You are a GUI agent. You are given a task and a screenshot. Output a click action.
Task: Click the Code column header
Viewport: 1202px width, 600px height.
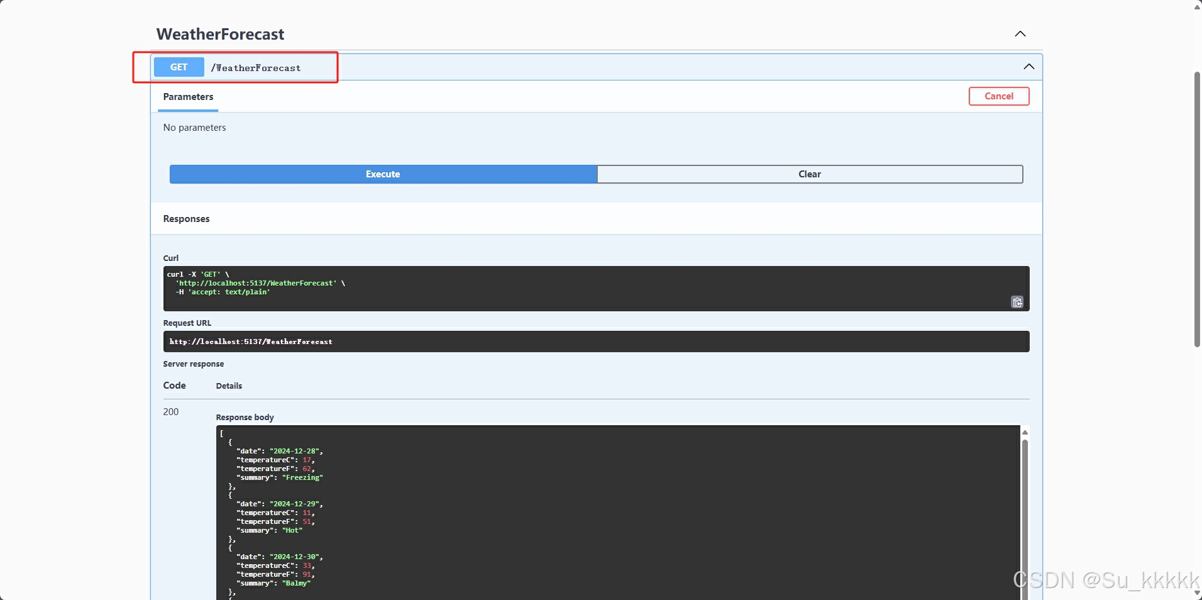[175, 386]
